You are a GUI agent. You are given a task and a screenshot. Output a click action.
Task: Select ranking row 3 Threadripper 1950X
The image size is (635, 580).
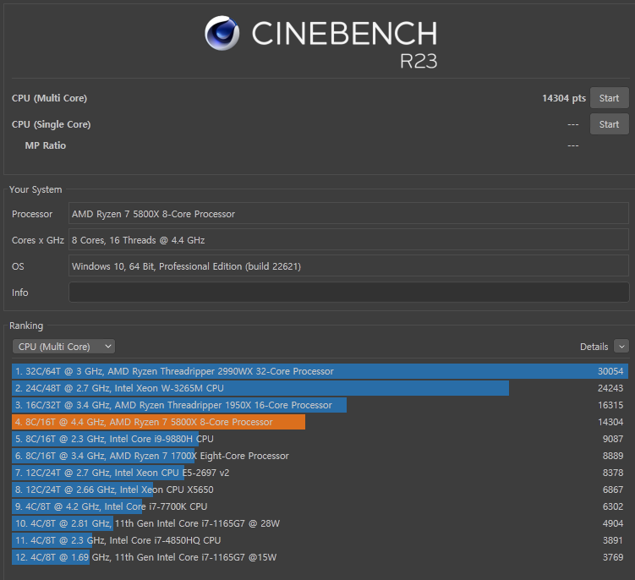[320, 405]
